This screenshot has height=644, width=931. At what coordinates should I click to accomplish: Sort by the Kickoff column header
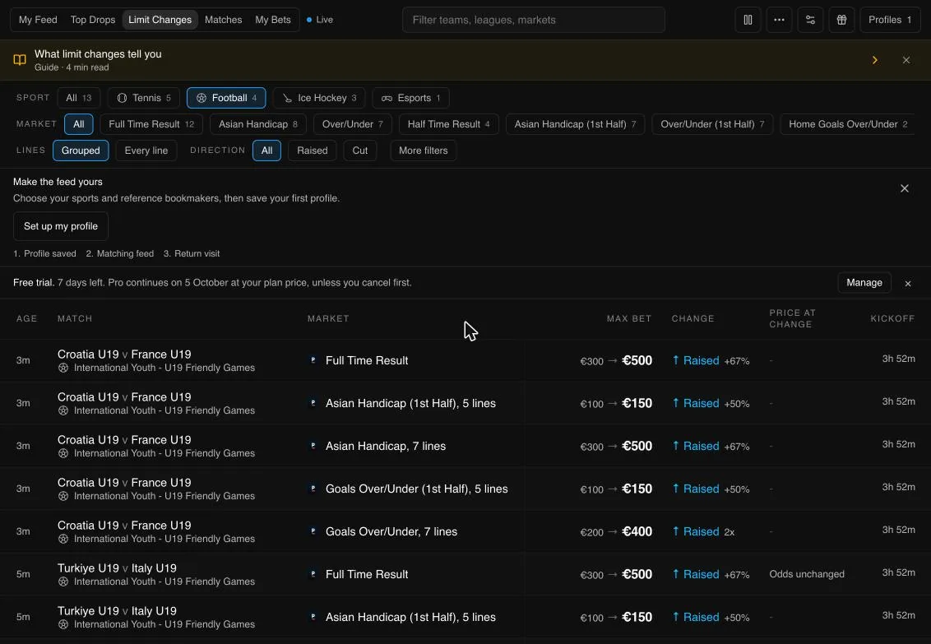coord(892,319)
